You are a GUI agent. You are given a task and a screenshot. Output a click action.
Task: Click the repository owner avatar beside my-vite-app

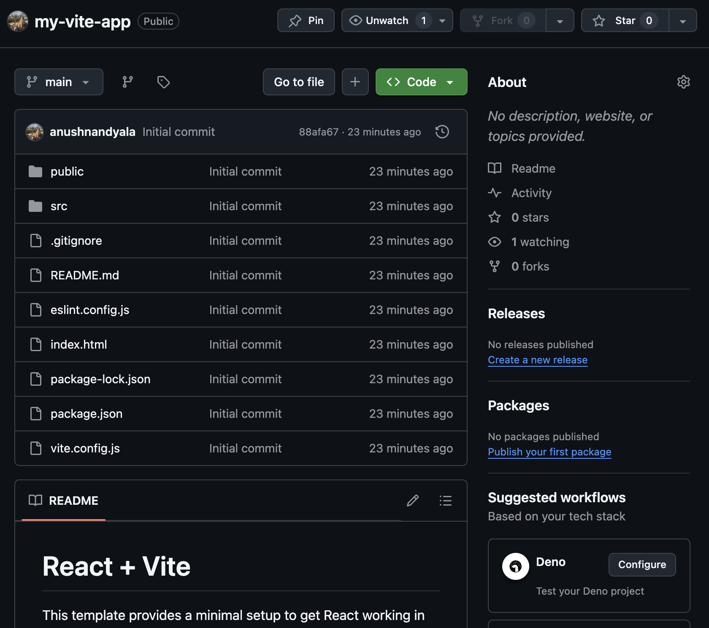pos(18,21)
